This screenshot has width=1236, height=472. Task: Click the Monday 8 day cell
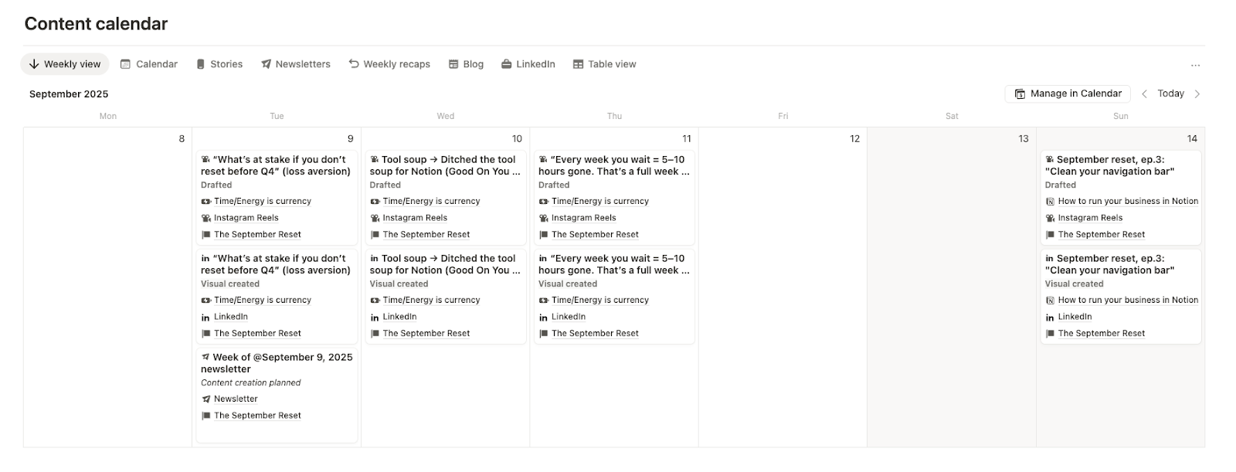click(x=107, y=287)
